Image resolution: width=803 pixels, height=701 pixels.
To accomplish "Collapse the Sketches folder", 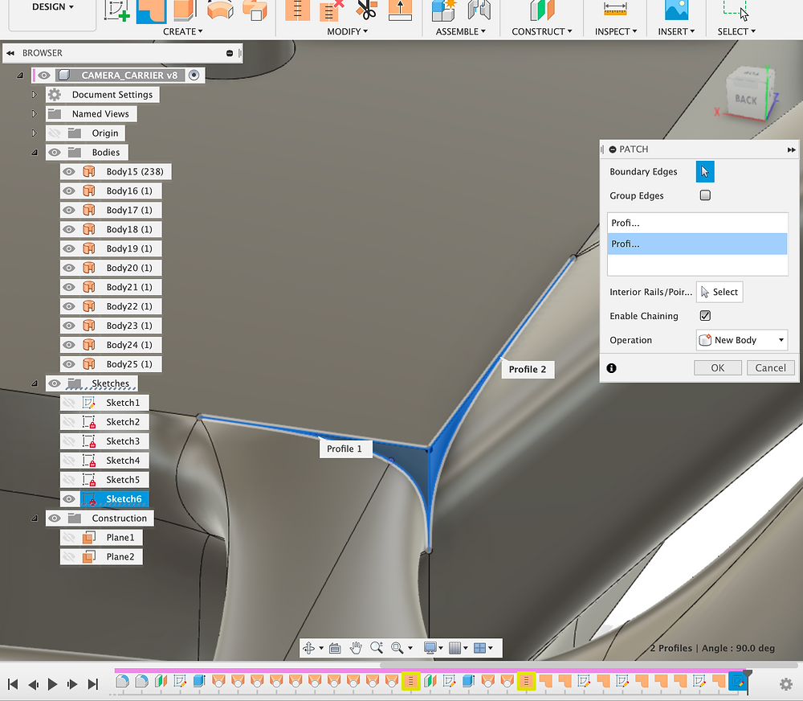I will (x=35, y=383).
